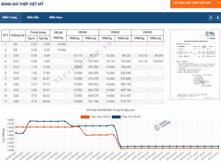Click the Bảng giá thép Việt Mỹ heading

[x=22, y=4]
